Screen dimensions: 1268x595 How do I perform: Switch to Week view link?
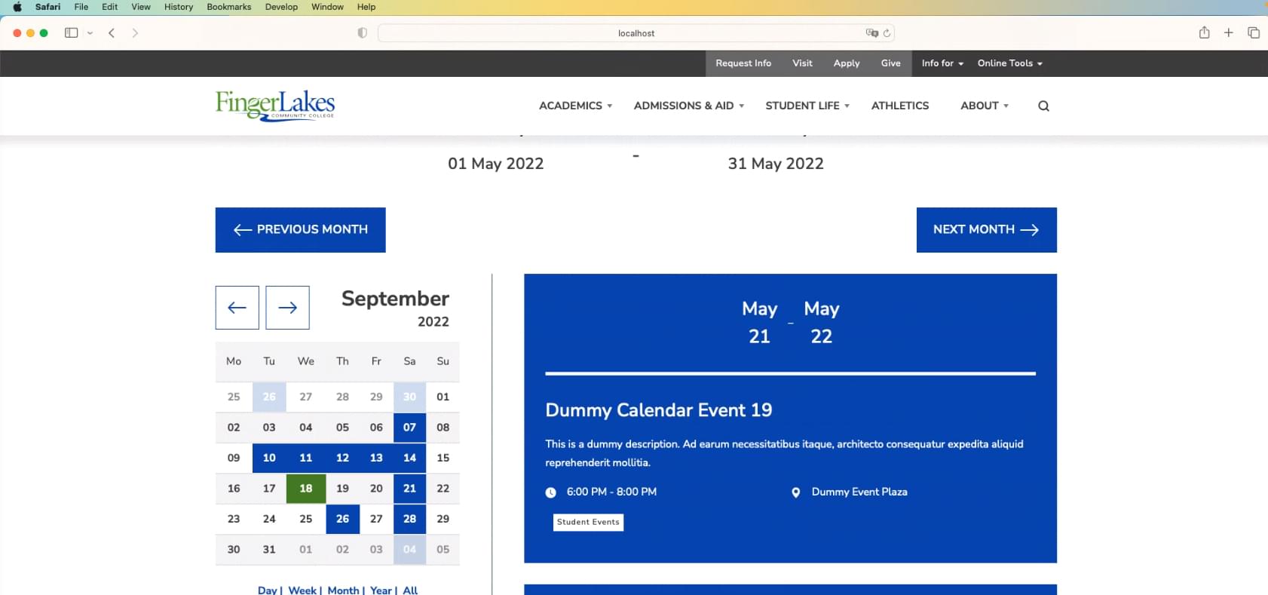pos(302,590)
